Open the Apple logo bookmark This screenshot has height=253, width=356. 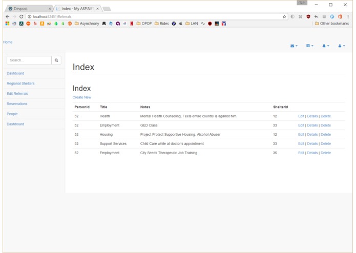pyautogui.click(x=181, y=24)
